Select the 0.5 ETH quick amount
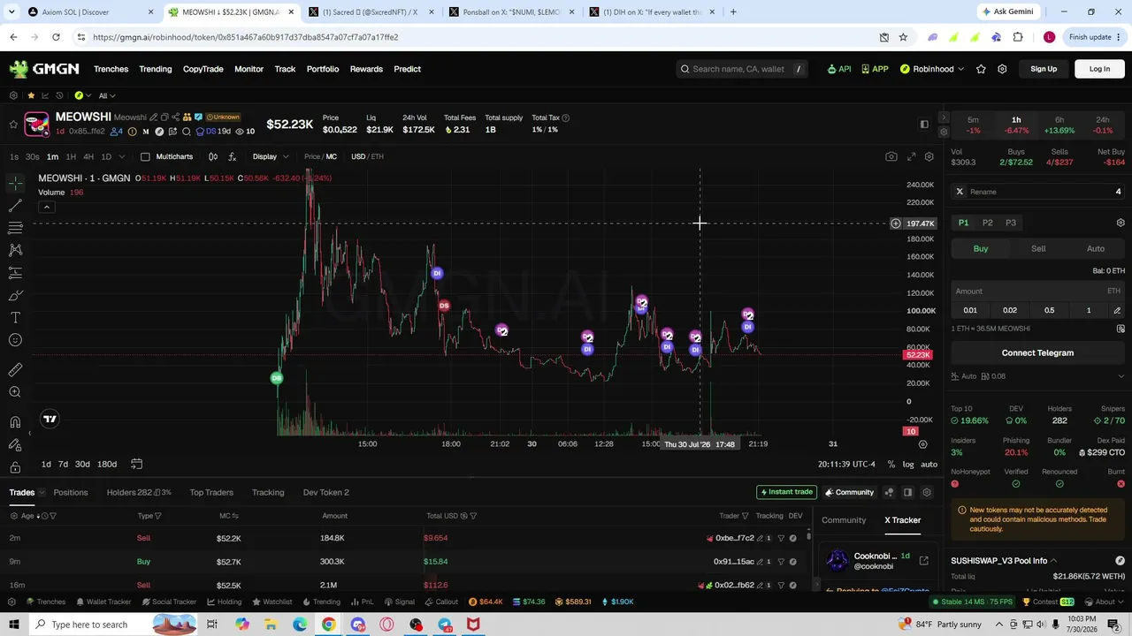Viewport: 1132px width, 636px height. 1049,310
